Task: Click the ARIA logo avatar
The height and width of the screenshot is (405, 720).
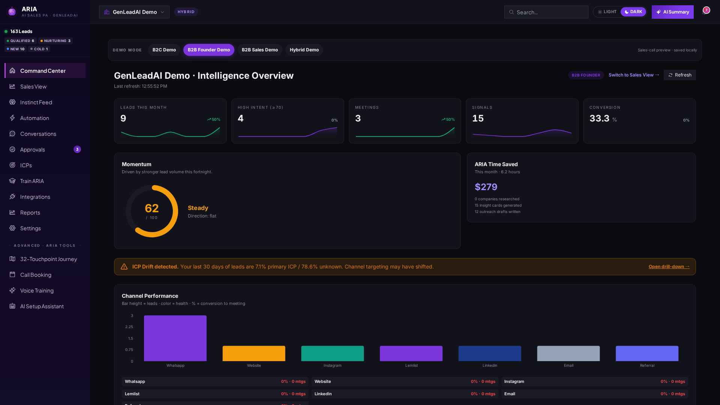Action: [x=12, y=12]
